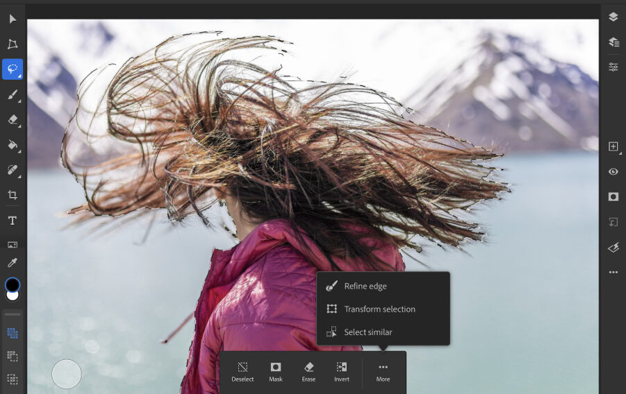Show the detail layer view
Viewport: 626px width, 394px height.
[x=613, y=42]
